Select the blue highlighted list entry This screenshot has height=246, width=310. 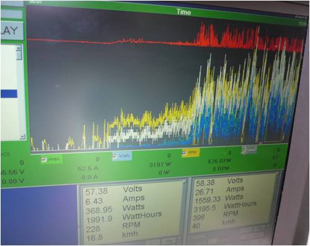[x=9, y=94]
